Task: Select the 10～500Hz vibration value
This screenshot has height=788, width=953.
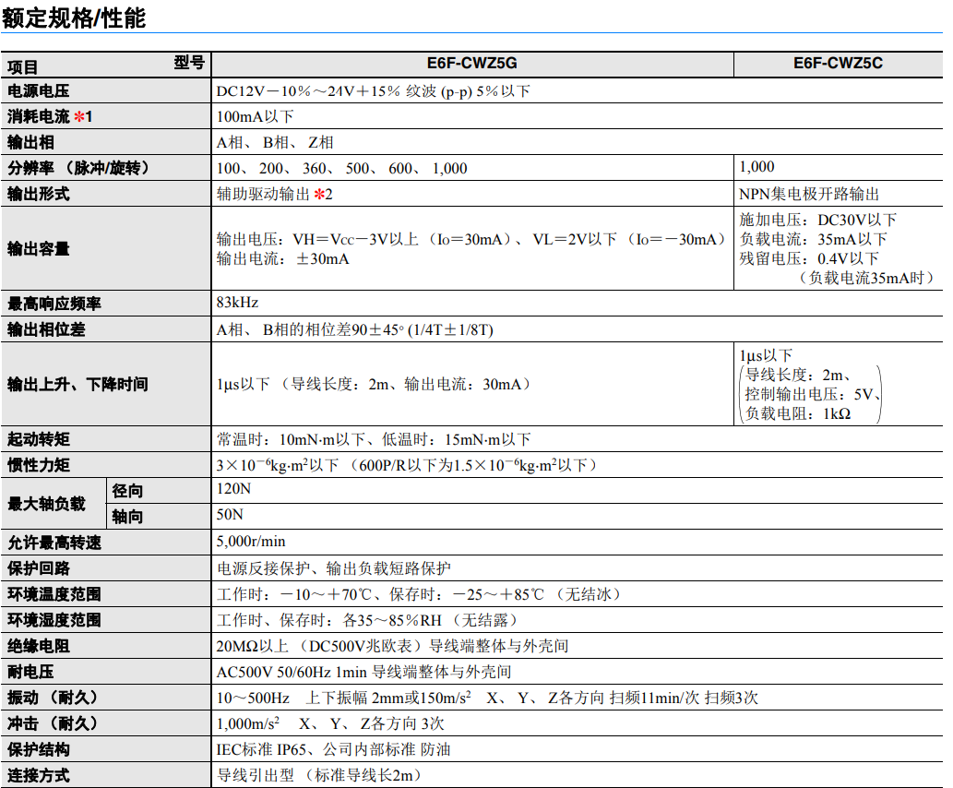Action: coord(487,698)
